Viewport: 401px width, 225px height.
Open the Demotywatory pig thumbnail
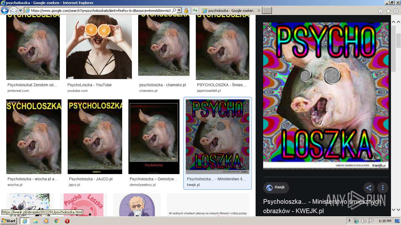coord(154,137)
